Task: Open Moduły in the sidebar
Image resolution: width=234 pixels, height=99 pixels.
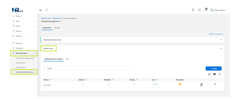Action: pyautogui.click(x=19, y=43)
